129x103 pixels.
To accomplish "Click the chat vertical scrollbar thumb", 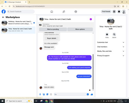I will click(x=93, y=72).
